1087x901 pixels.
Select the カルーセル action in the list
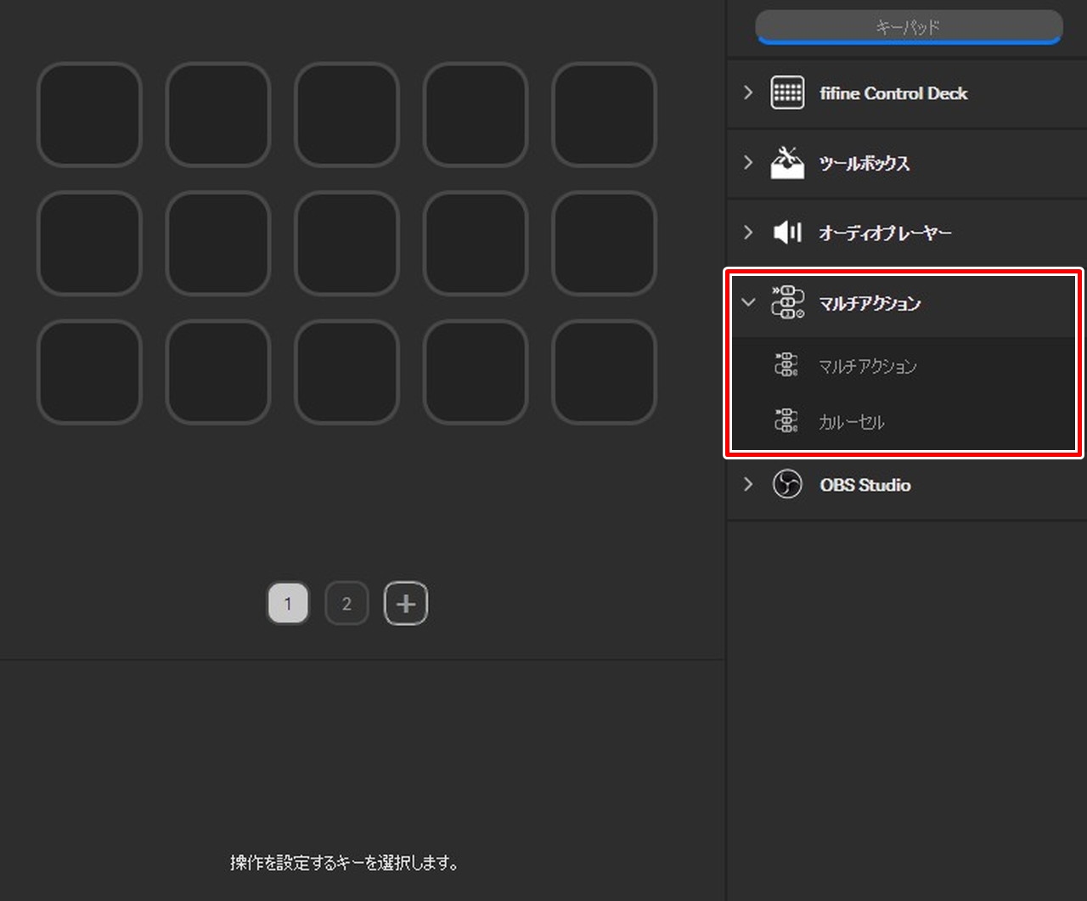(852, 422)
